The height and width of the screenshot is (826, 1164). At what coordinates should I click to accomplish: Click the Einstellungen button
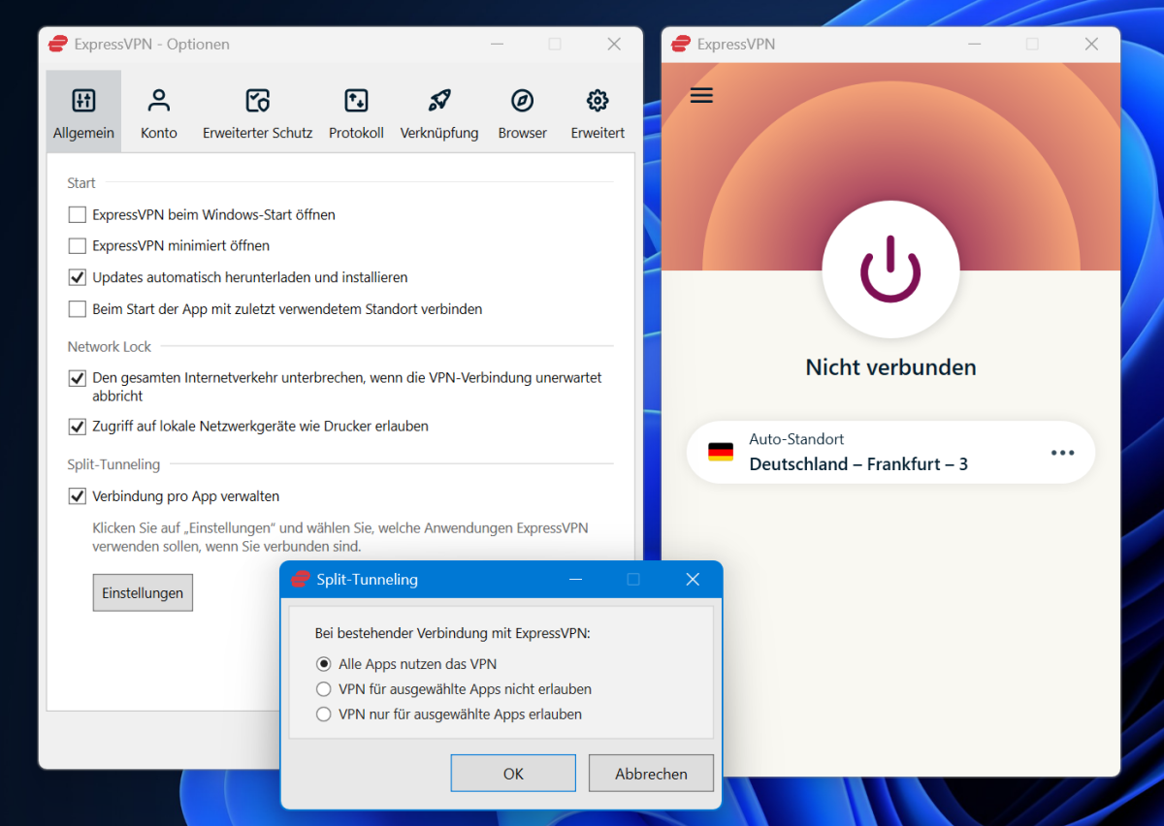point(143,593)
